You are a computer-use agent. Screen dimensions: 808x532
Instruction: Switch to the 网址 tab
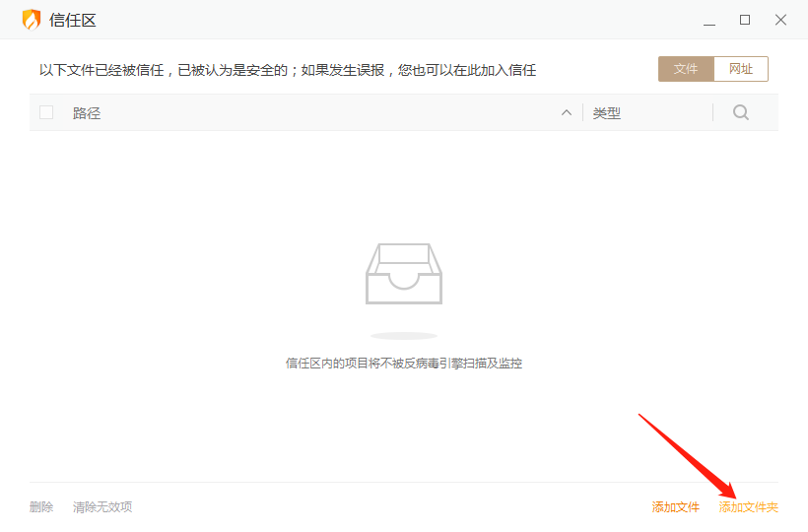click(x=741, y=69)
